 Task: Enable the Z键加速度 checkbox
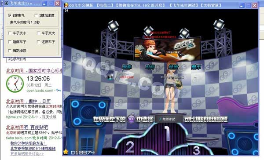tap(36, 15)
